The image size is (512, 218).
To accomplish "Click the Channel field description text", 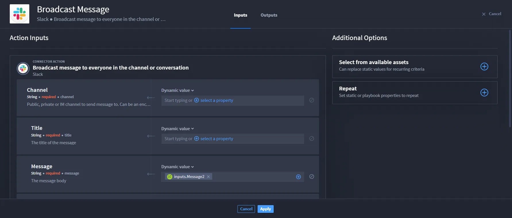I will (89, 104).
